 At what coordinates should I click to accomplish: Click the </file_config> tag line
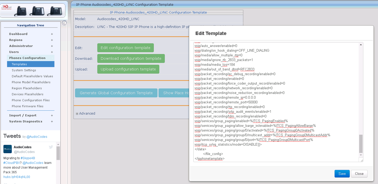click(x=213, y=154)
